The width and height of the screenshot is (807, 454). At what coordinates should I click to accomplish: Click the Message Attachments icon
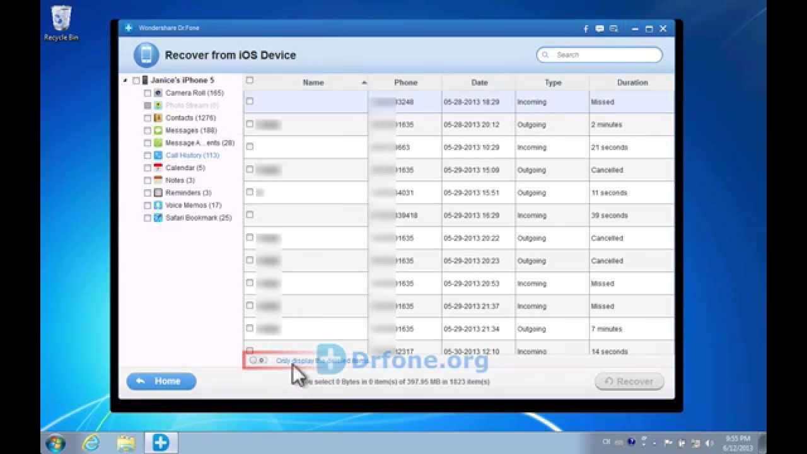pyautogui.click(x=158, y=143)
